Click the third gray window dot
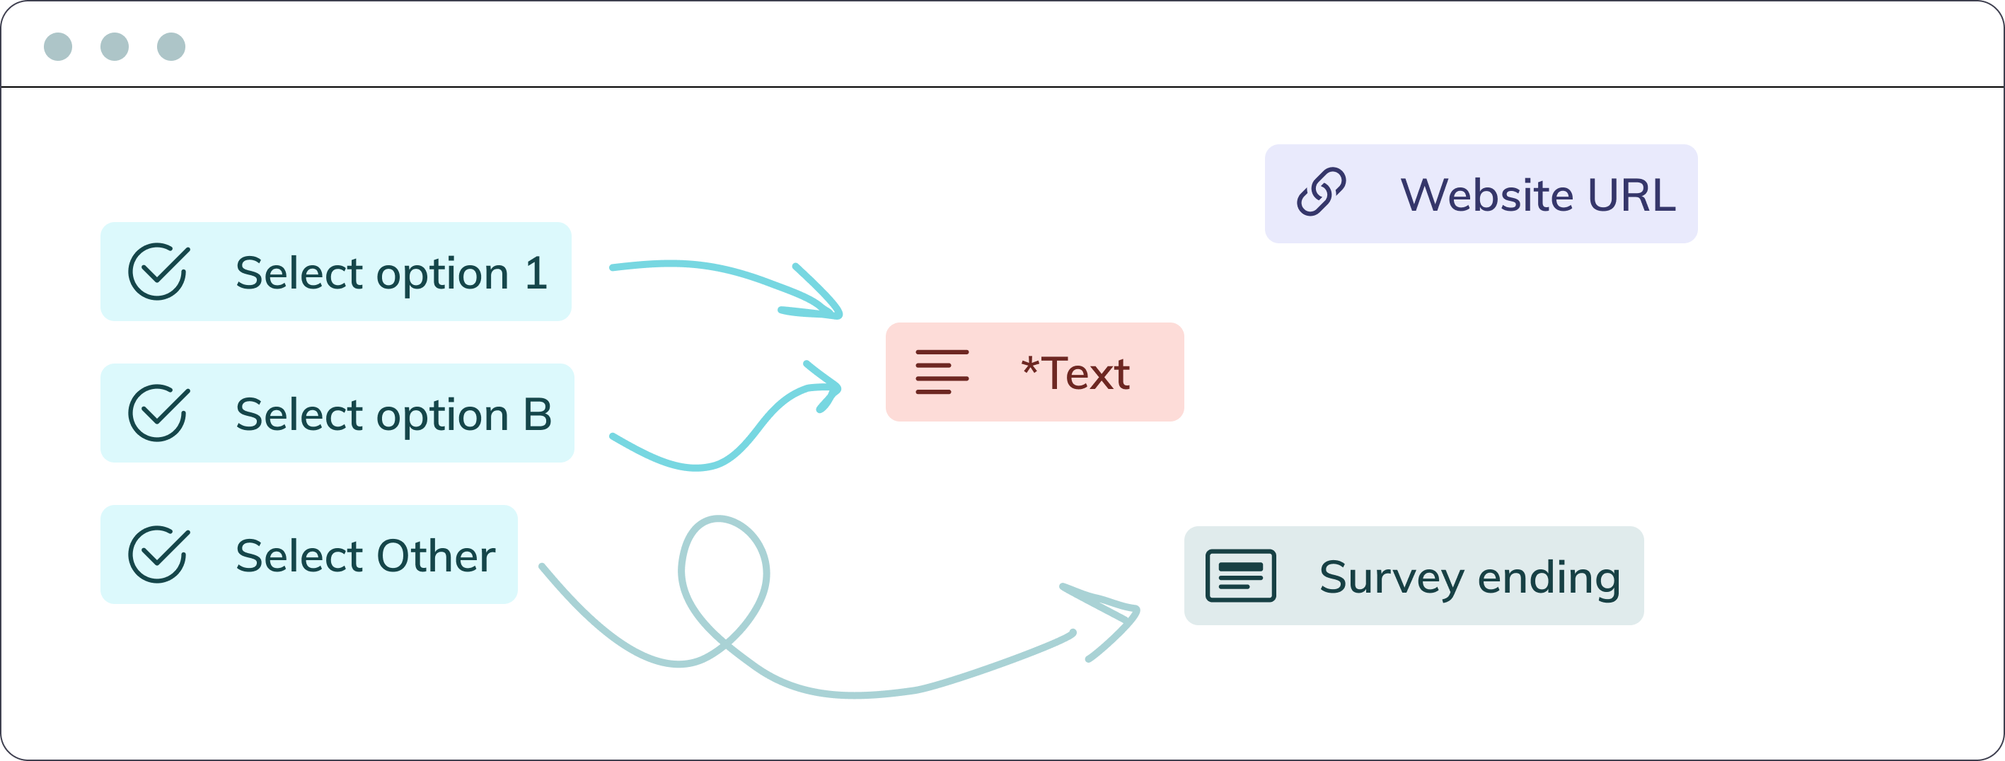 171,47
